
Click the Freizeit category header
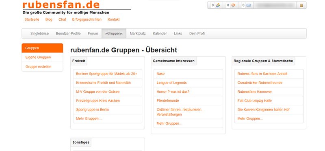pos(79,61)
